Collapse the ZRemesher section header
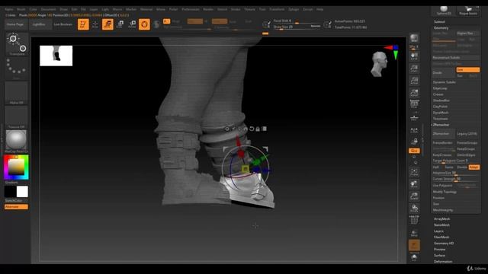488x274 pixels. point(441,125)
